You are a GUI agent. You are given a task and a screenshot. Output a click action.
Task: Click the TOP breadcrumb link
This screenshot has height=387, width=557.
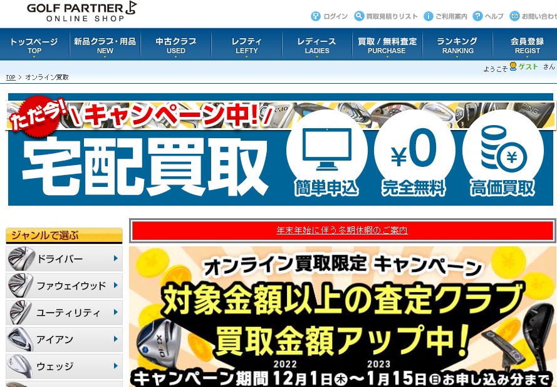(x=10, y=78)
